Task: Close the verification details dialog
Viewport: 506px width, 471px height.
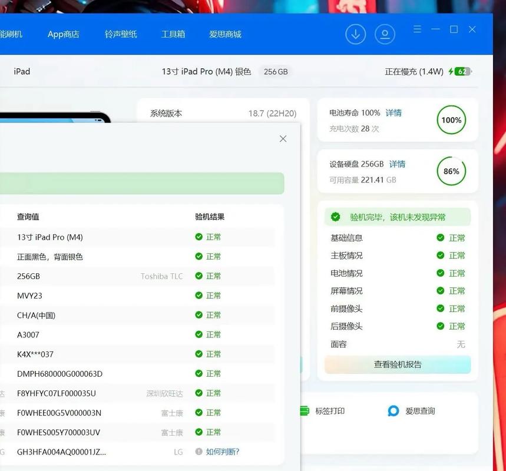Action: pos(283,139)
